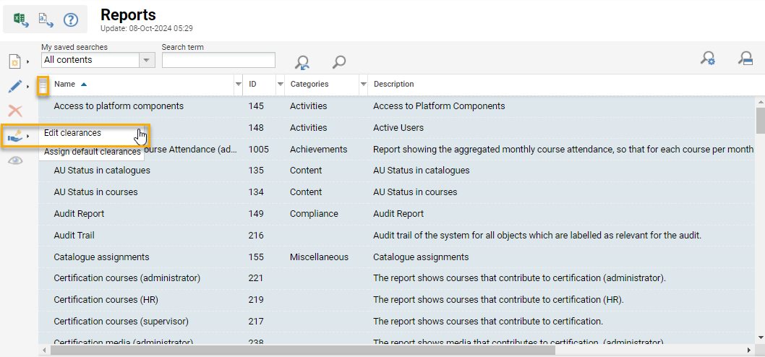This screenshot has height=357, width=765.
Task: Click the pencil edit icon
Action: pyautogui.click(x=14, y=87)
